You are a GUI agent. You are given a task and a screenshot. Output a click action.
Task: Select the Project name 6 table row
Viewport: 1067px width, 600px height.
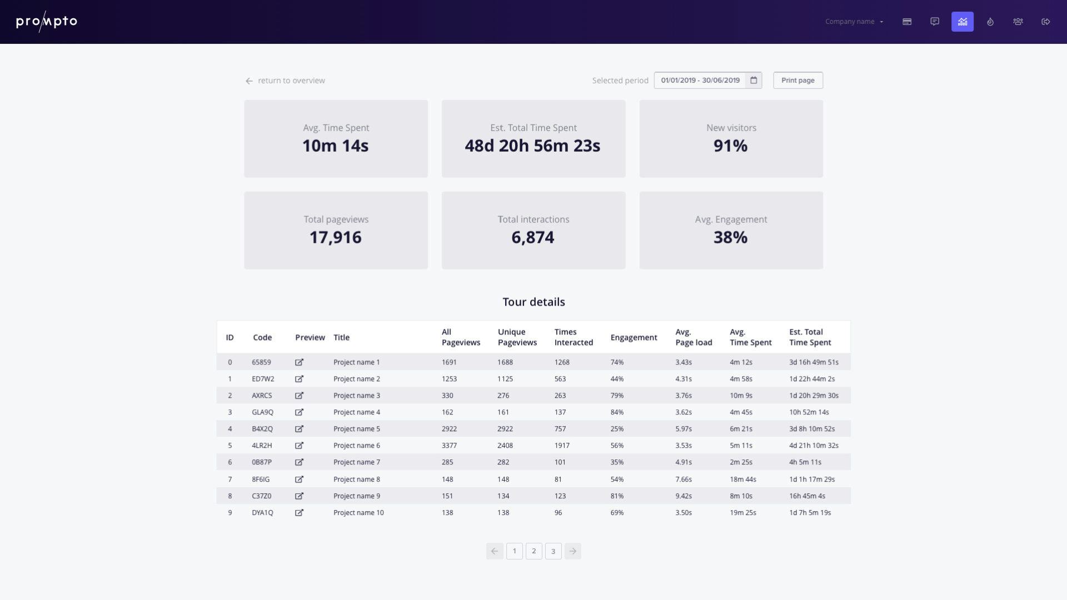click(533, 445)
